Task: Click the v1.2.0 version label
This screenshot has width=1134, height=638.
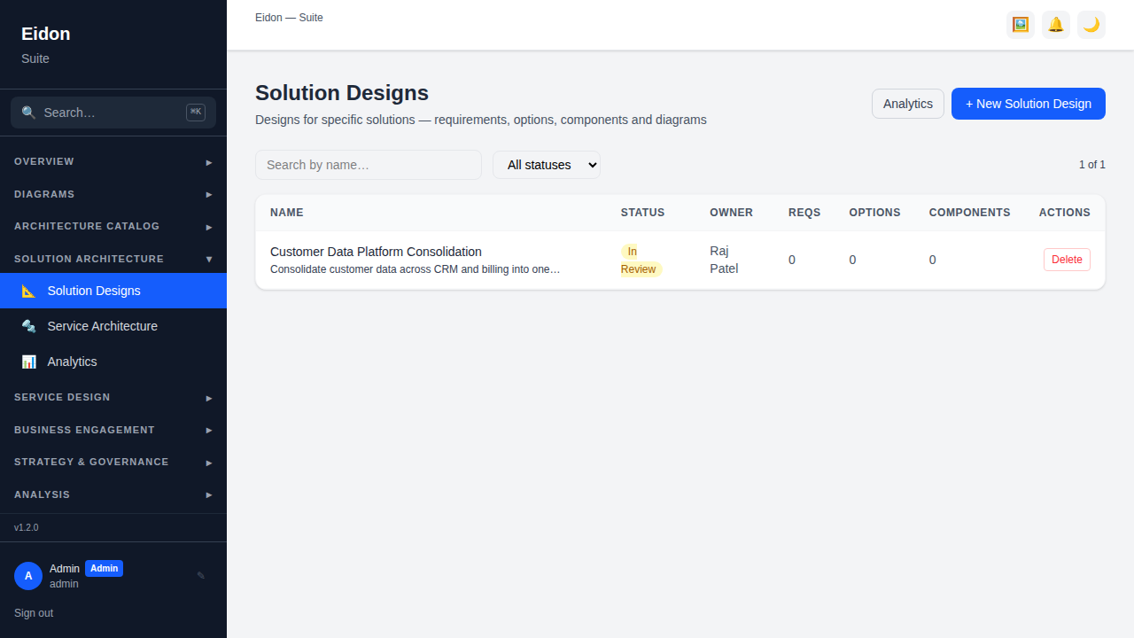Action: (27, 527)
